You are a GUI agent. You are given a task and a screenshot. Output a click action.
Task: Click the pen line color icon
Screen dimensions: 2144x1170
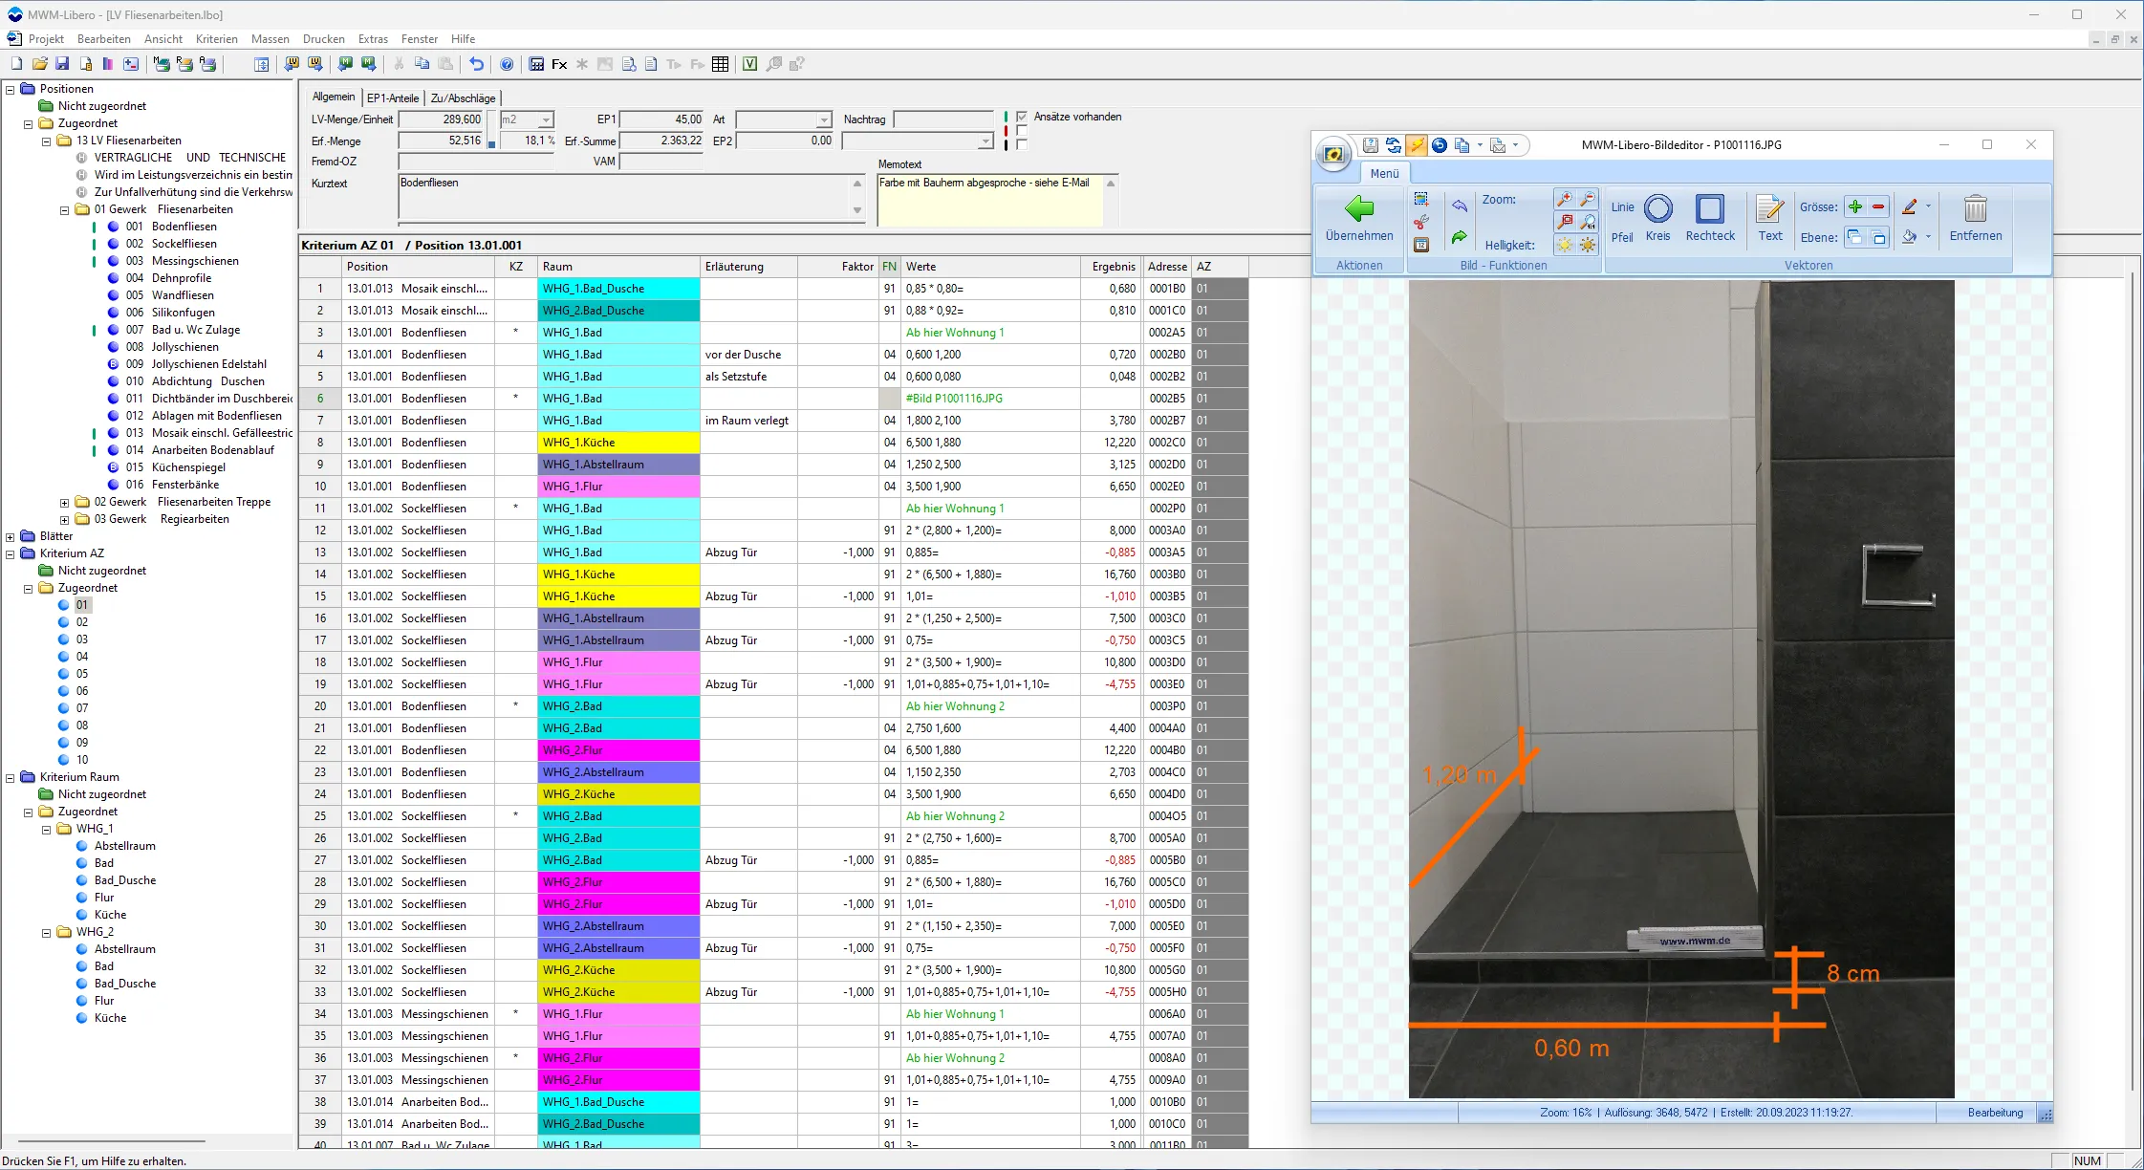pos(1910,206)
